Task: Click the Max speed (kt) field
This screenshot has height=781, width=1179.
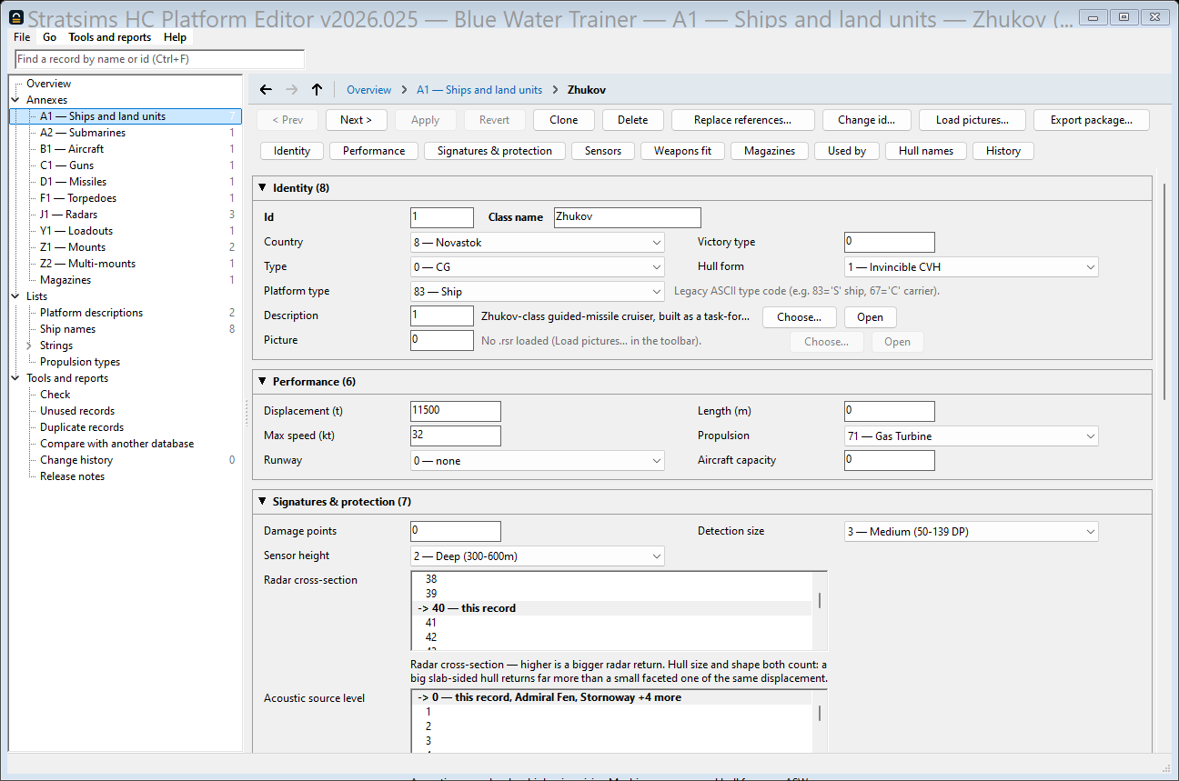Action: [x=456, y=436]
